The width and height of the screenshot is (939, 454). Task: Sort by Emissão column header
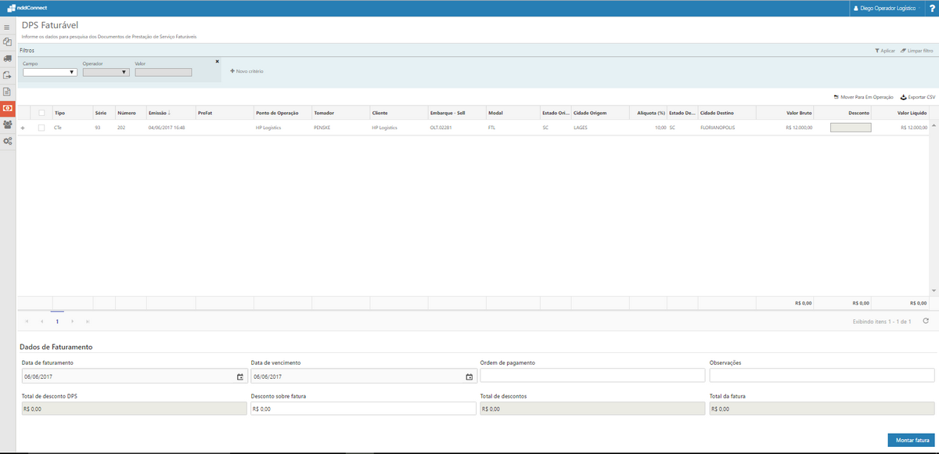(x=160, y=113)
